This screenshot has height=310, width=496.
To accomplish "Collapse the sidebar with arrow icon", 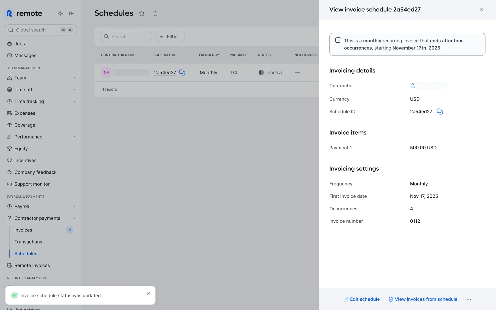I will [72, 13].
